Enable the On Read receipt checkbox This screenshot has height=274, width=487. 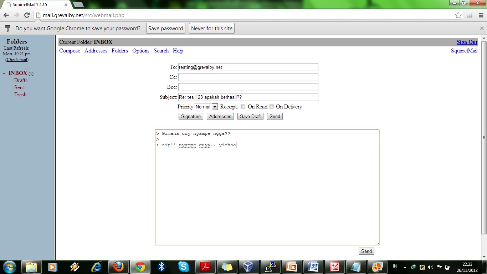243,106
